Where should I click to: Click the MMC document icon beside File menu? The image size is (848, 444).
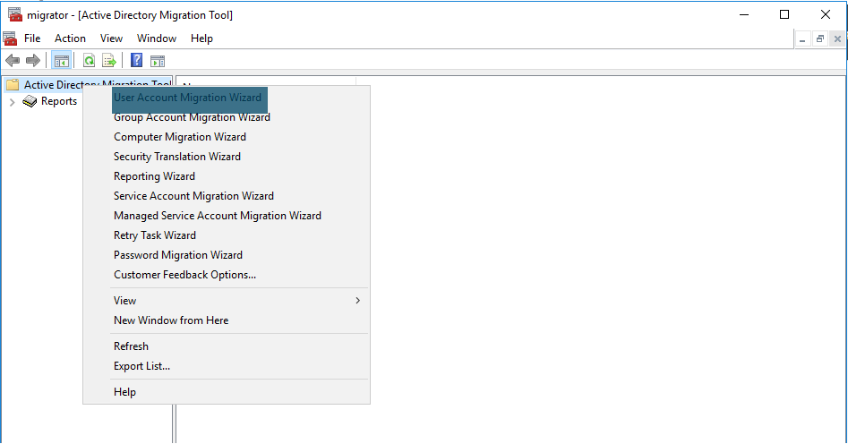(x=10, y=38)
